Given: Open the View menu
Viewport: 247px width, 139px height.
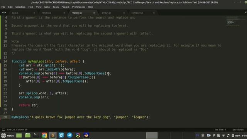Looking at the screenshot, I should click(39, 7).
